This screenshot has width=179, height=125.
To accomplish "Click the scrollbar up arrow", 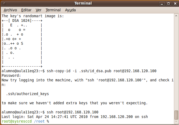I will (176, 16).
